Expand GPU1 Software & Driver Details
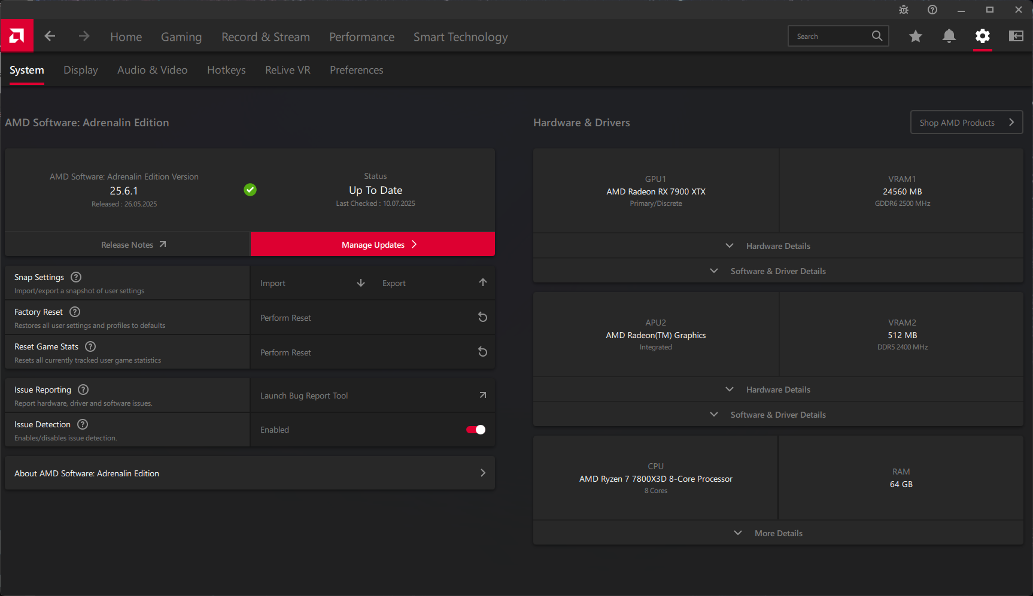Image resolution: width=1033 pixels, height=596 pixels. click(778, 271)
